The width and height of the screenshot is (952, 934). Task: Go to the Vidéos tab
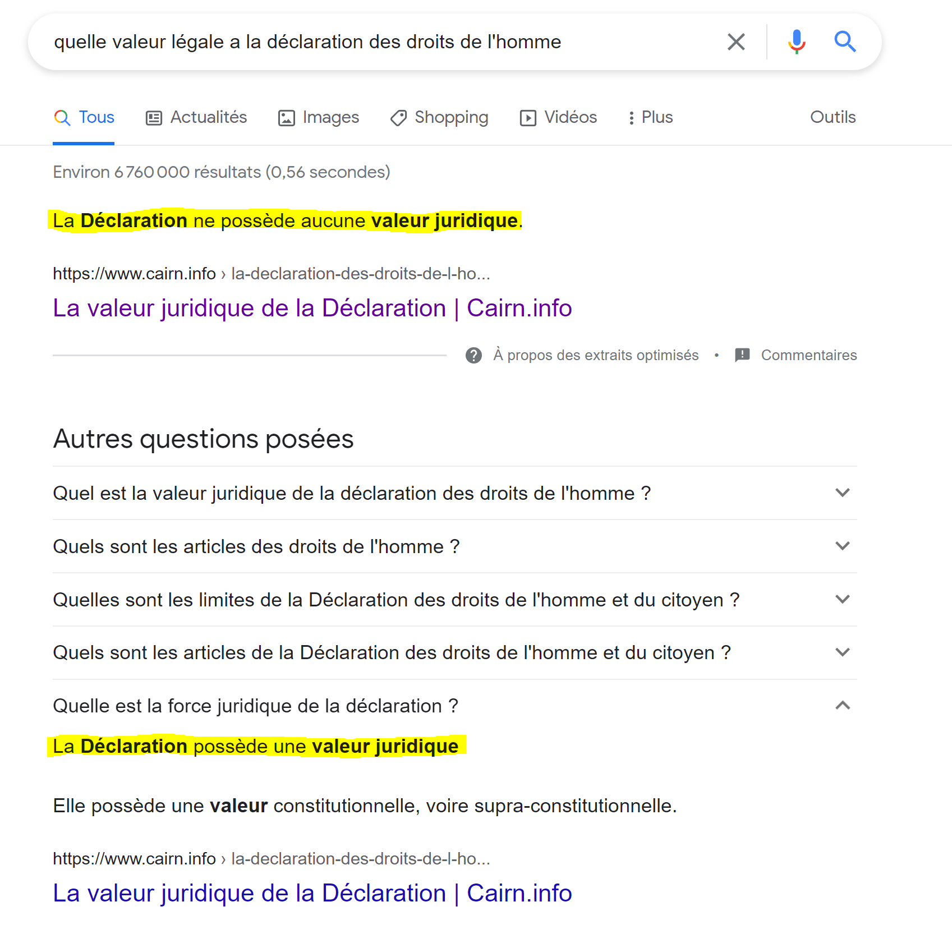point(558,117)
